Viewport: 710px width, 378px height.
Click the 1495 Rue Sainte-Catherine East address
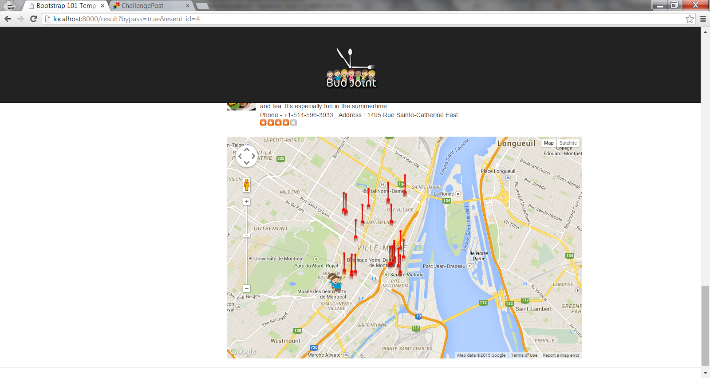pos(412,115)
